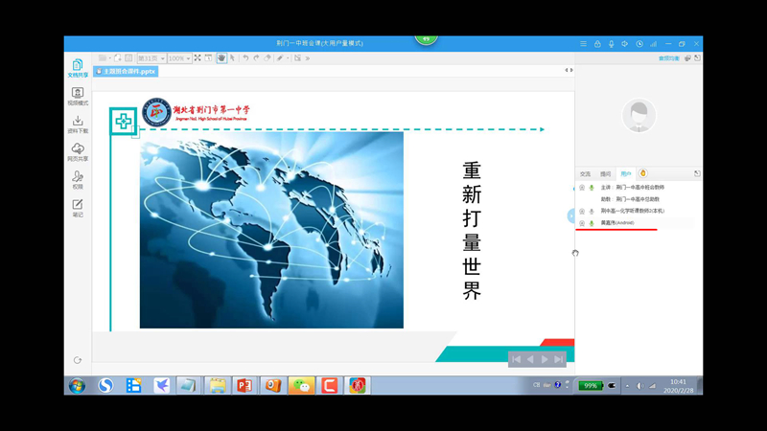Image resolution: width=767 pixels, height=431 pixels.
Task: Click the refresh icon at sidebar bottom
Action: pos(78,360)
